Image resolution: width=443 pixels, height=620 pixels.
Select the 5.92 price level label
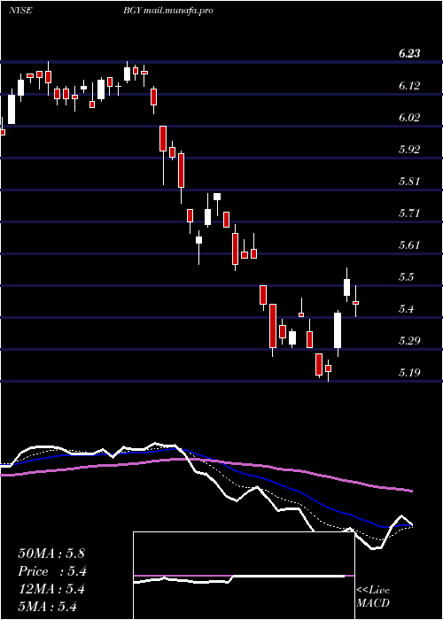tap(409, 150)
